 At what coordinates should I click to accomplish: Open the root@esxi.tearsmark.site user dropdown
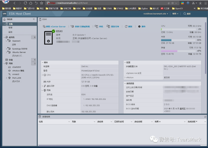(x=155, y=14)
